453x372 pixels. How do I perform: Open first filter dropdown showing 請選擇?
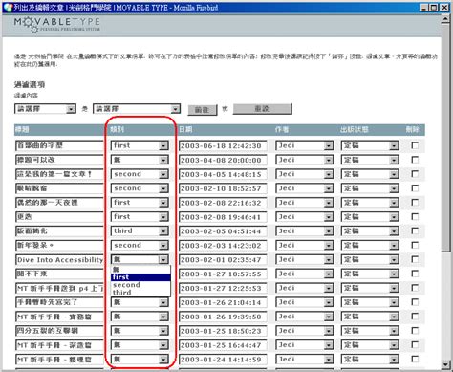click(45, 109)
